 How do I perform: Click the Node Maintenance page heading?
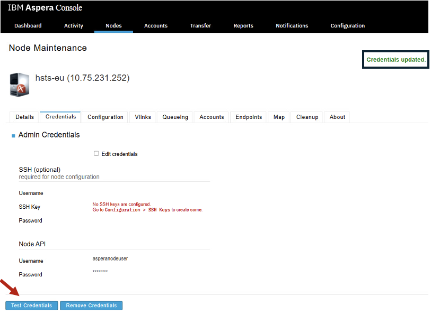coord(48,48)
